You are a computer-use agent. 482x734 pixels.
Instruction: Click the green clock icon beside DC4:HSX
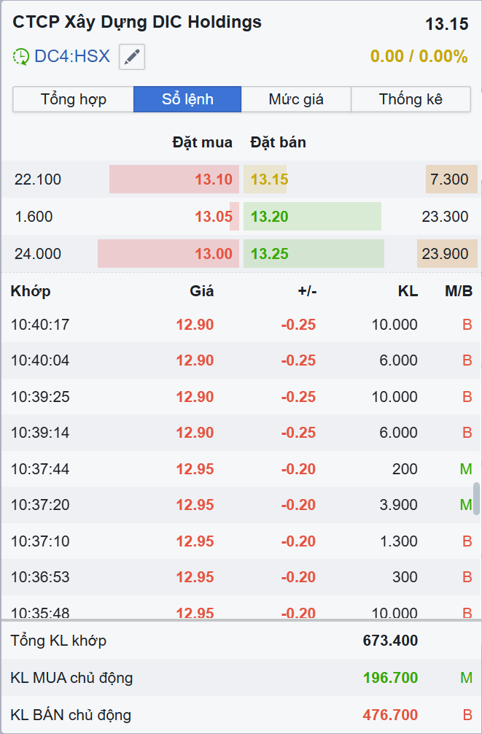[x=21, y=57]
